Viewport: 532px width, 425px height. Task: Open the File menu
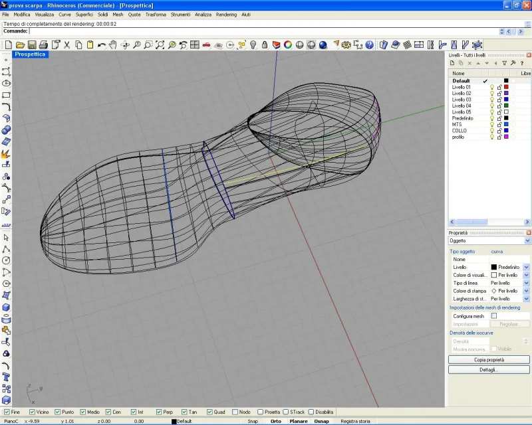pos(5,15)
